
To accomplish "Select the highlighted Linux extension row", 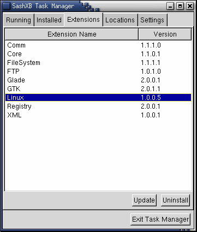I will [x=98, y=98].
